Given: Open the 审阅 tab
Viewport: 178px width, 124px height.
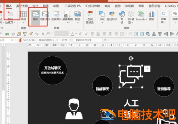Looking at the screenshot, I should [x=107, y=6].
